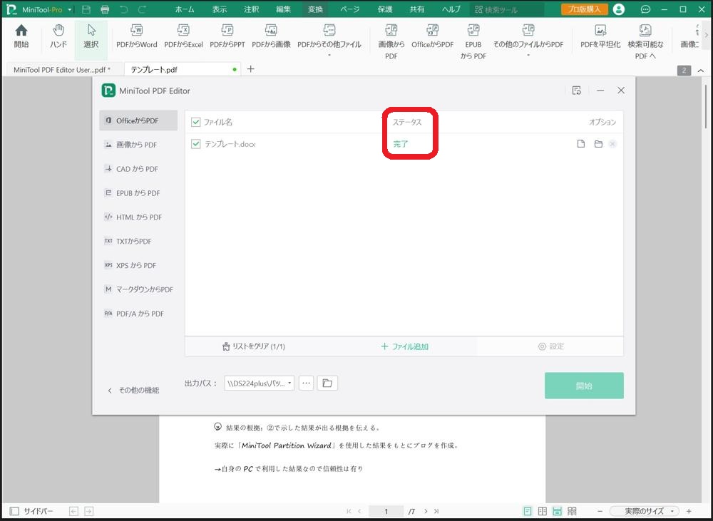Click 検索可能なPDFへ tool

click(645, 42)
